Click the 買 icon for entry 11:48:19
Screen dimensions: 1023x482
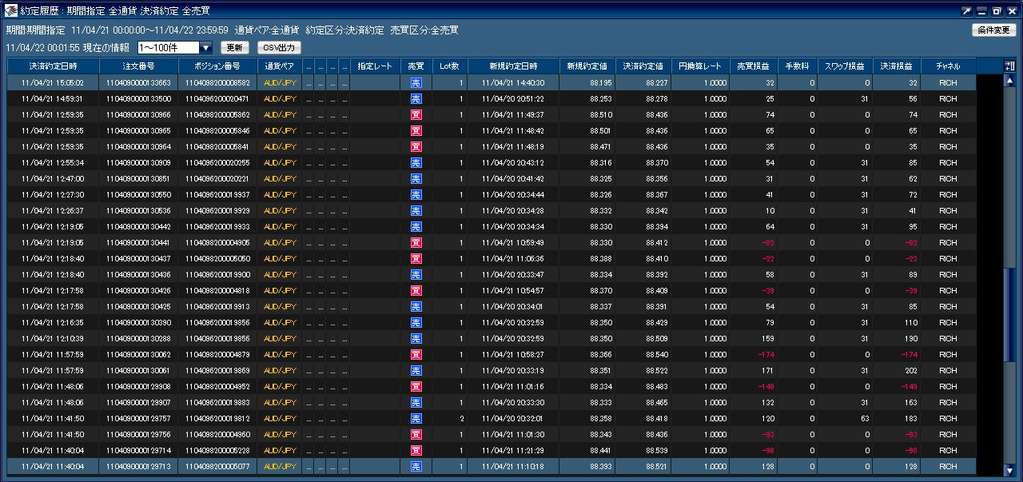[416, 146]
